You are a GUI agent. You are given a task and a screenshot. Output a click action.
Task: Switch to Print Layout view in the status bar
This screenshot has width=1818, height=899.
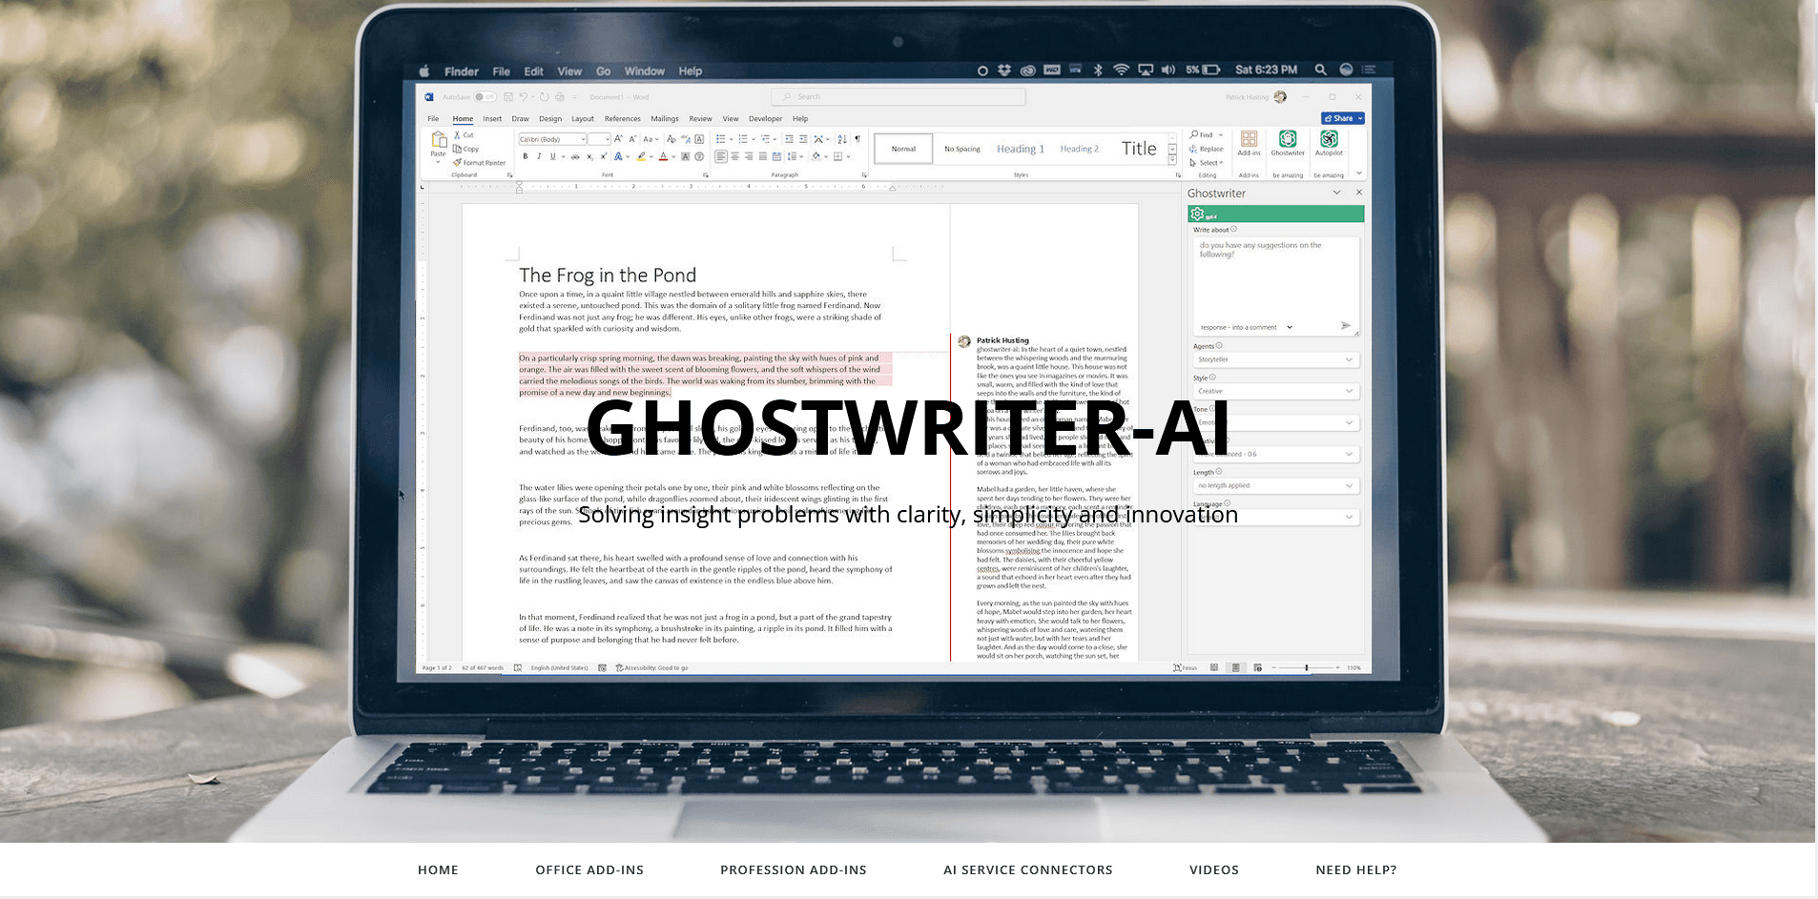coord(1235,667)
